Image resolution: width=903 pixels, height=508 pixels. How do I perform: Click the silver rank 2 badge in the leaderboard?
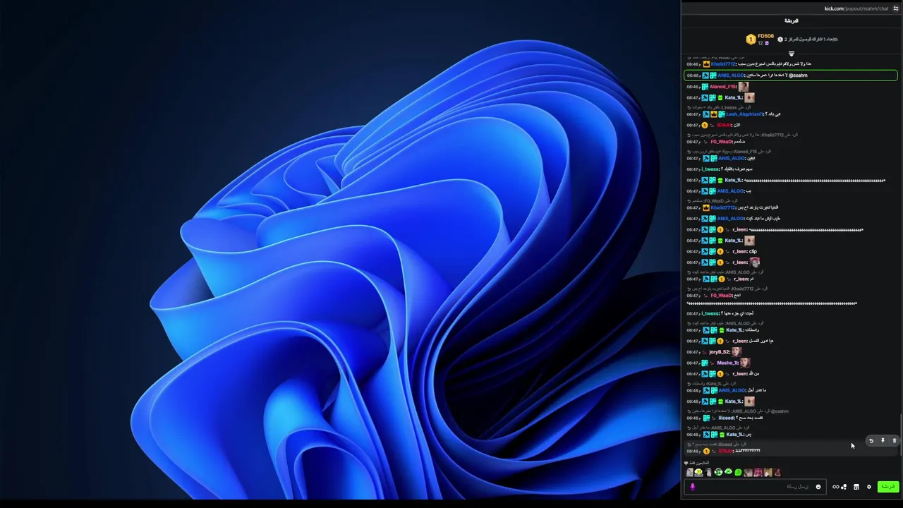(x=780, y=40)
